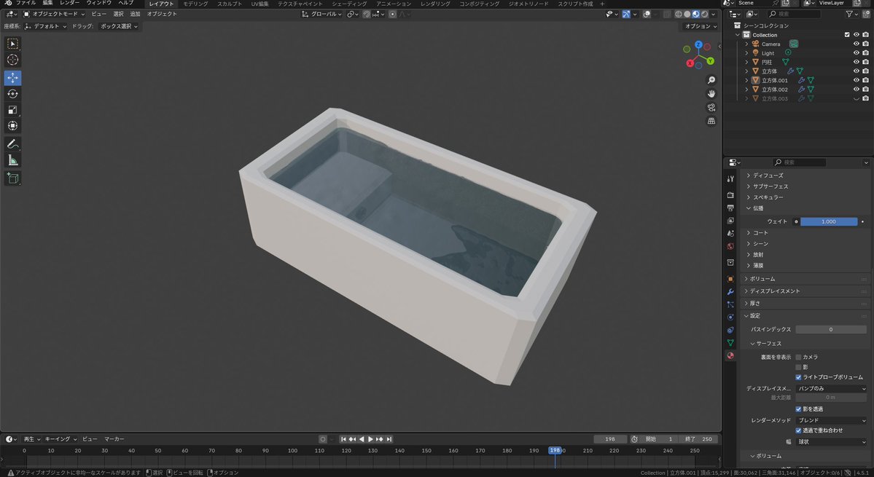The height and width of the screenshot is (477, 874).
Task: Select the 3D cursor tool
Action: coord(12,60)
